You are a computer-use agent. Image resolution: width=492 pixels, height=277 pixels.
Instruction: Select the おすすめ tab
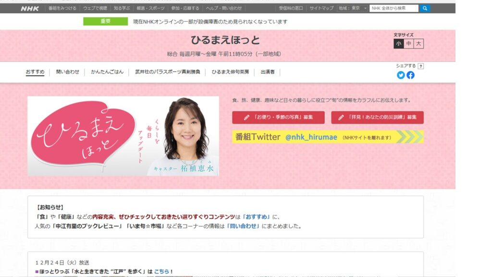point(35,72)
